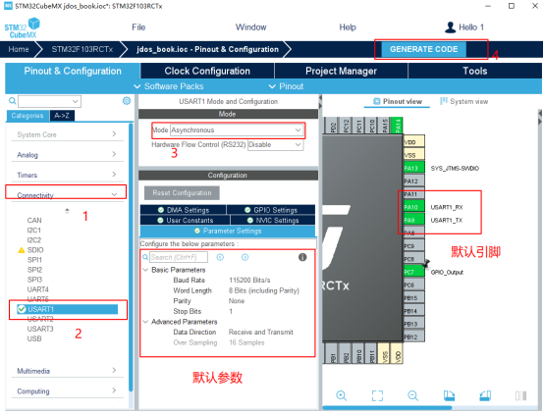Open the categories settings gear icon
The width and height of the screenshot is (544, 414).
(127, 101)
